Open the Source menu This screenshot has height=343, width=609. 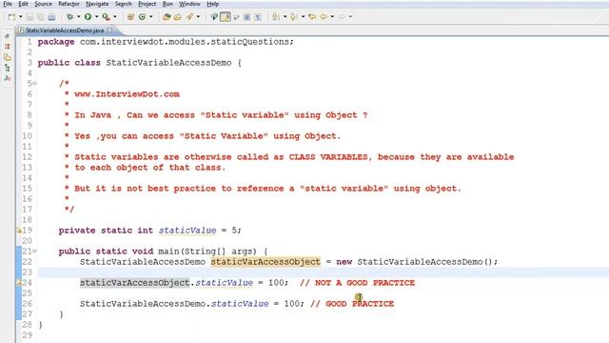pyautogui.click(x=43, y=4)
